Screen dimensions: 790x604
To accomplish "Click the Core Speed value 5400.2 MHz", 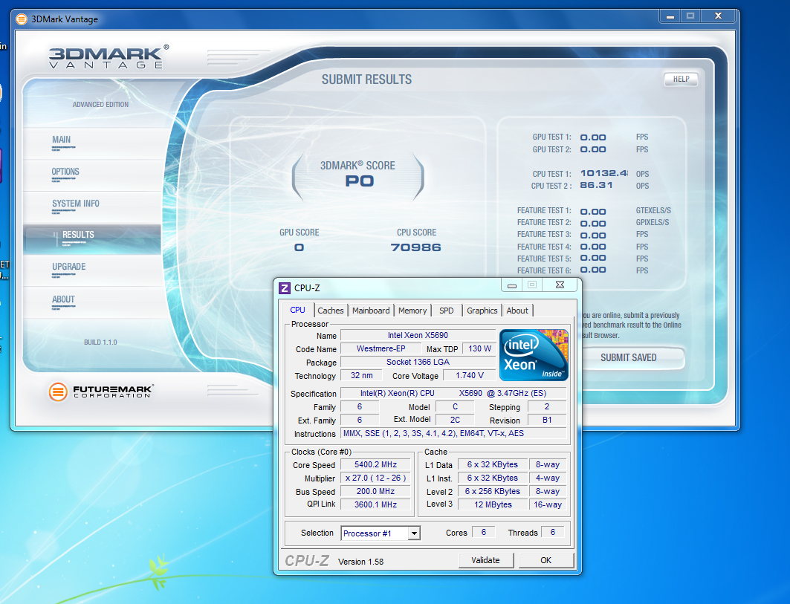I will (x=375, y=465).
